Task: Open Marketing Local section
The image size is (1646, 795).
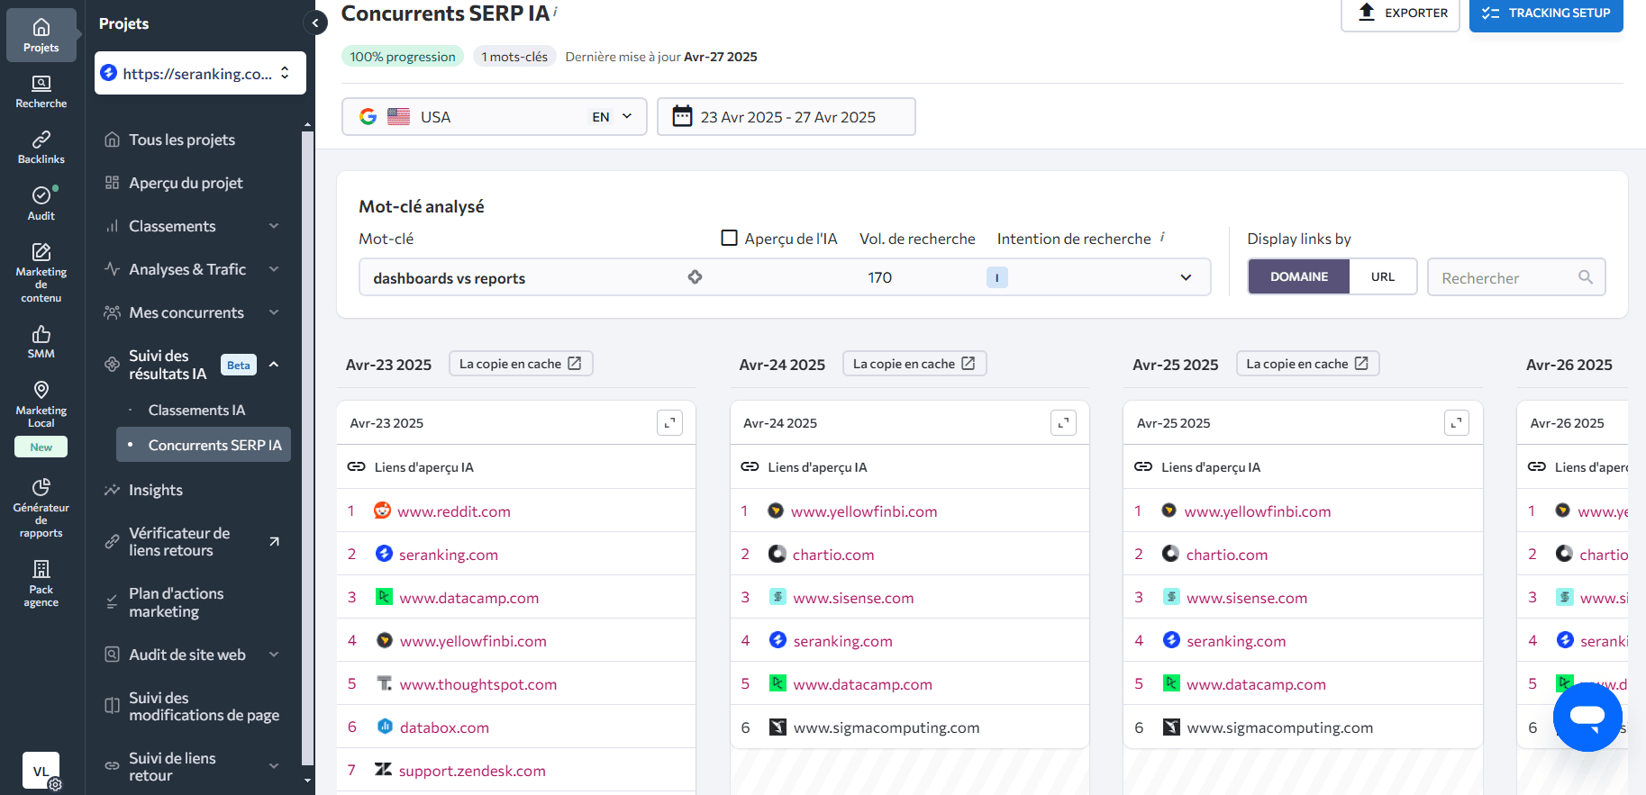Action: tap(41, 404)
